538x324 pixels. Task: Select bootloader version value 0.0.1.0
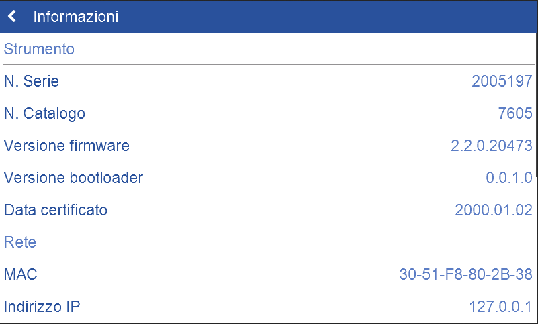point(508,178)
